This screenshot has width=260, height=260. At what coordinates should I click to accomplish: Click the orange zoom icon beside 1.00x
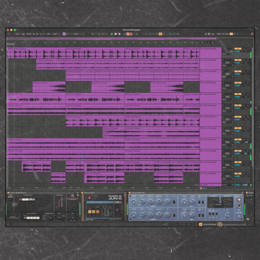(201, 188)
